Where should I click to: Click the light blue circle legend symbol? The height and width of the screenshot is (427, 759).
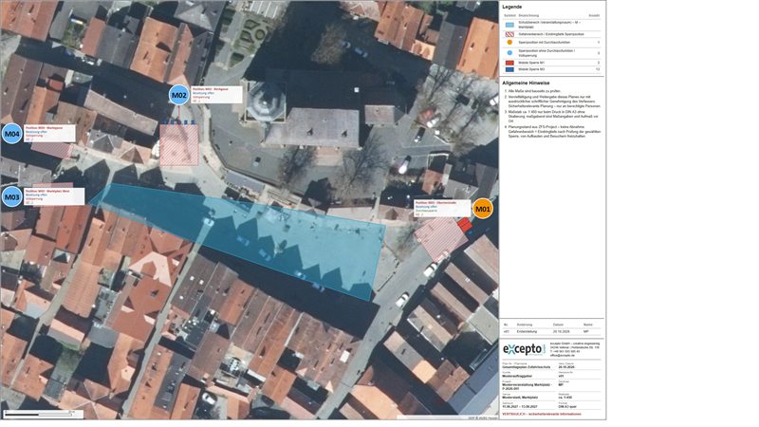[509, 52]
